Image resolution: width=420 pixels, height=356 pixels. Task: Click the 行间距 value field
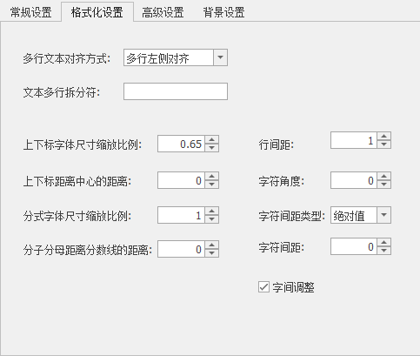(354, 140)
